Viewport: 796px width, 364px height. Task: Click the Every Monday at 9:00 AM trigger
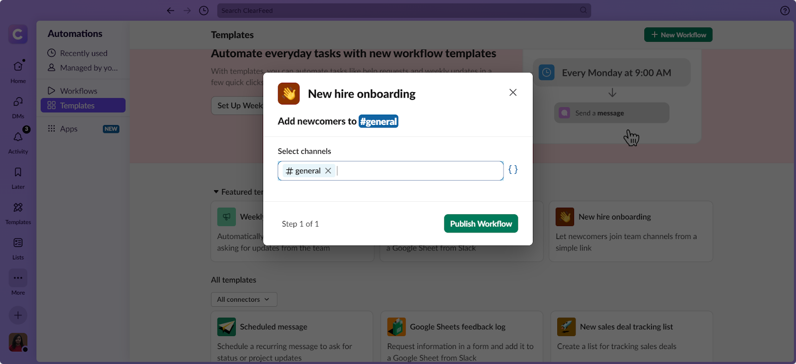611,73
